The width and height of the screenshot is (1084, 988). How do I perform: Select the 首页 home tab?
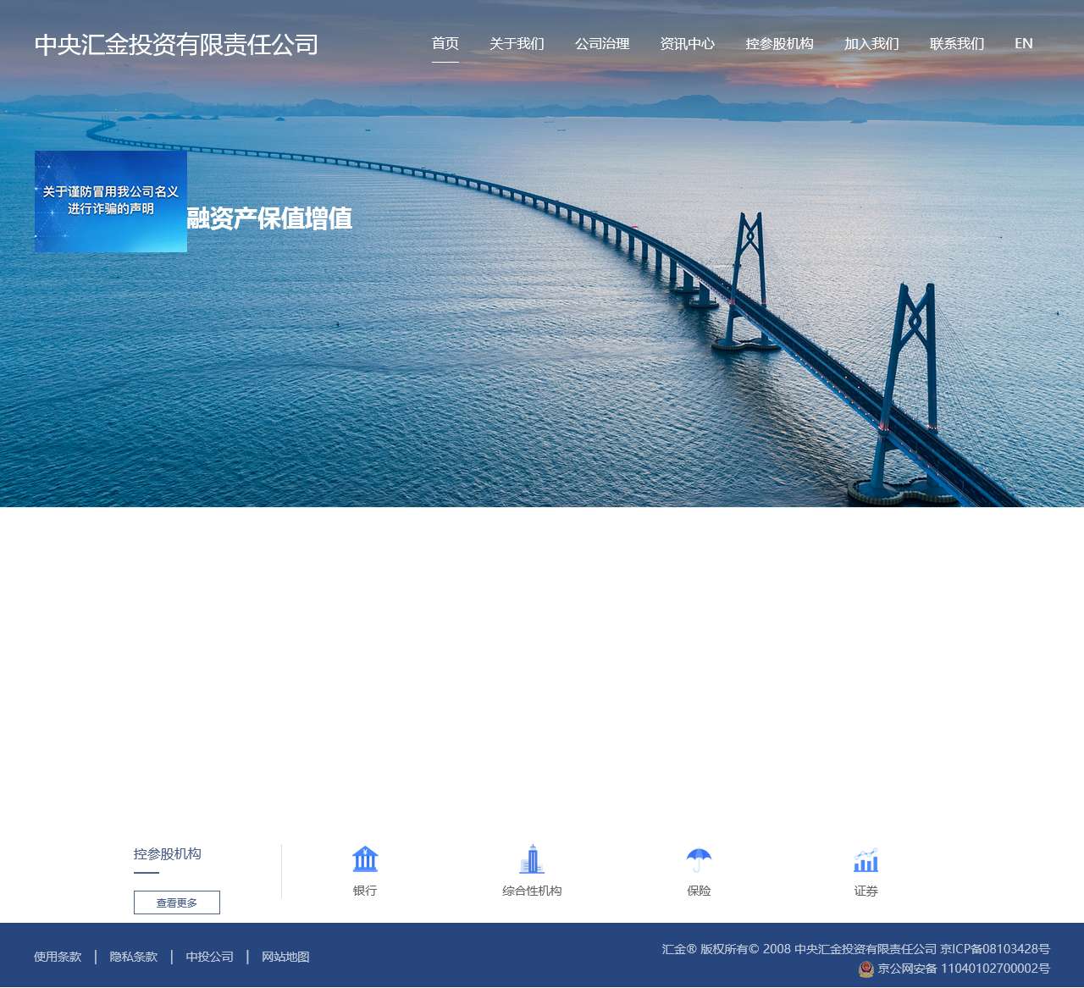coord(445,43)
